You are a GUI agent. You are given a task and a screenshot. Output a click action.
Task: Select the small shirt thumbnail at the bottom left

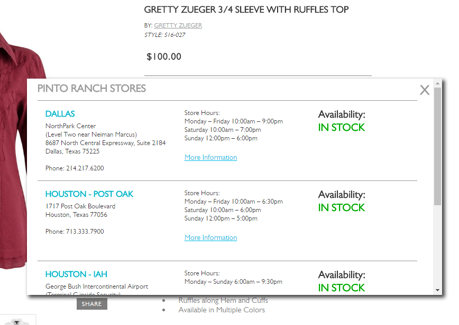pos(17,320)
